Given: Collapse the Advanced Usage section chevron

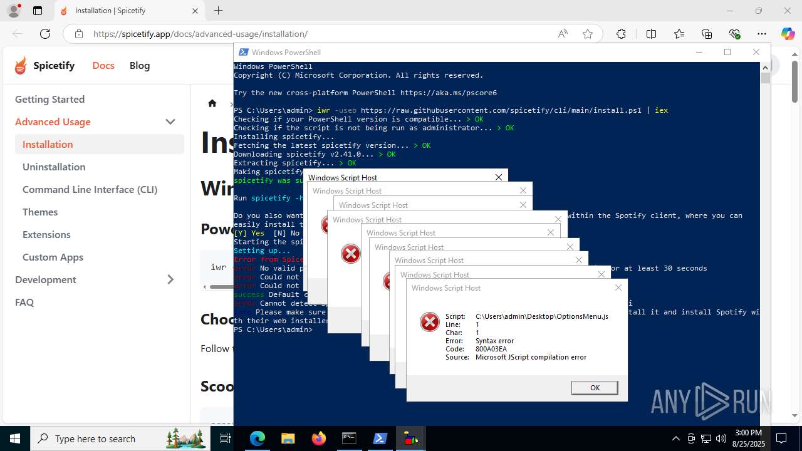Looking at the screenshot, I should pyautogui.click(x=170, y=122).
